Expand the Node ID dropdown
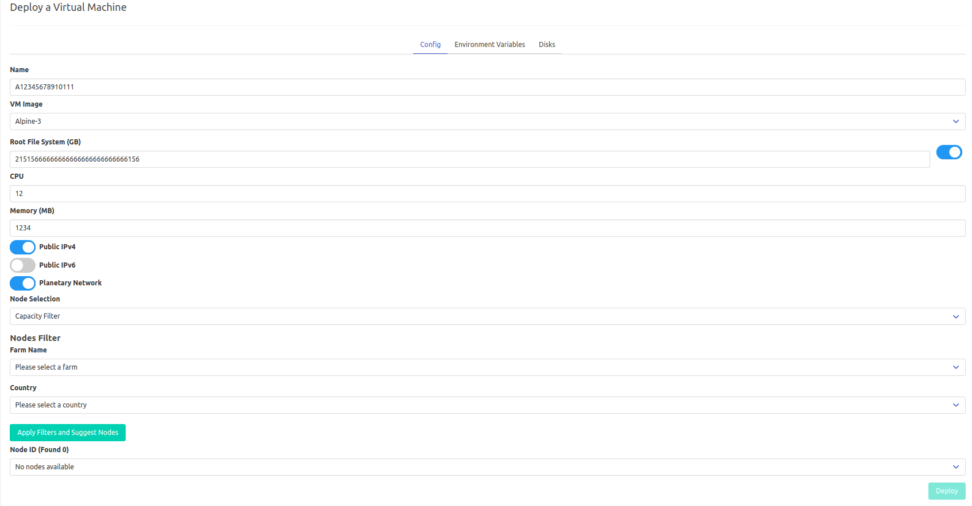972x506 pixels. click(x=487, y=467)
